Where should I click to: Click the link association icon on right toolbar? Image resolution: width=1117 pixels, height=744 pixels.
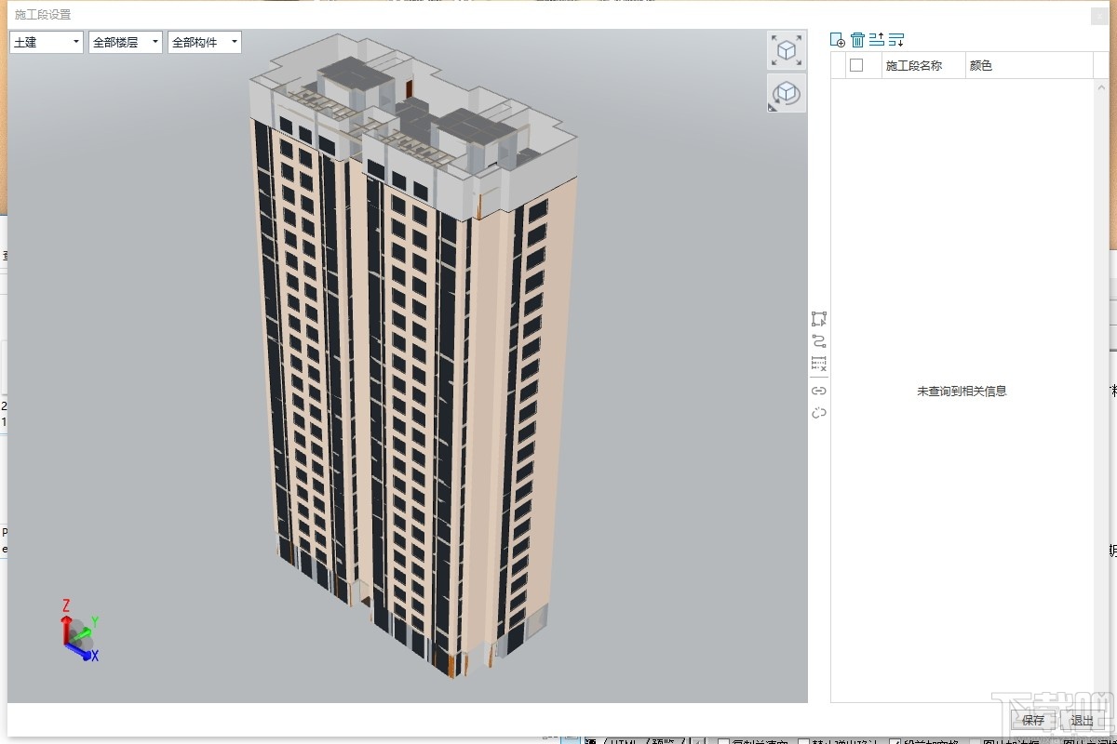(x=818, y=392)
